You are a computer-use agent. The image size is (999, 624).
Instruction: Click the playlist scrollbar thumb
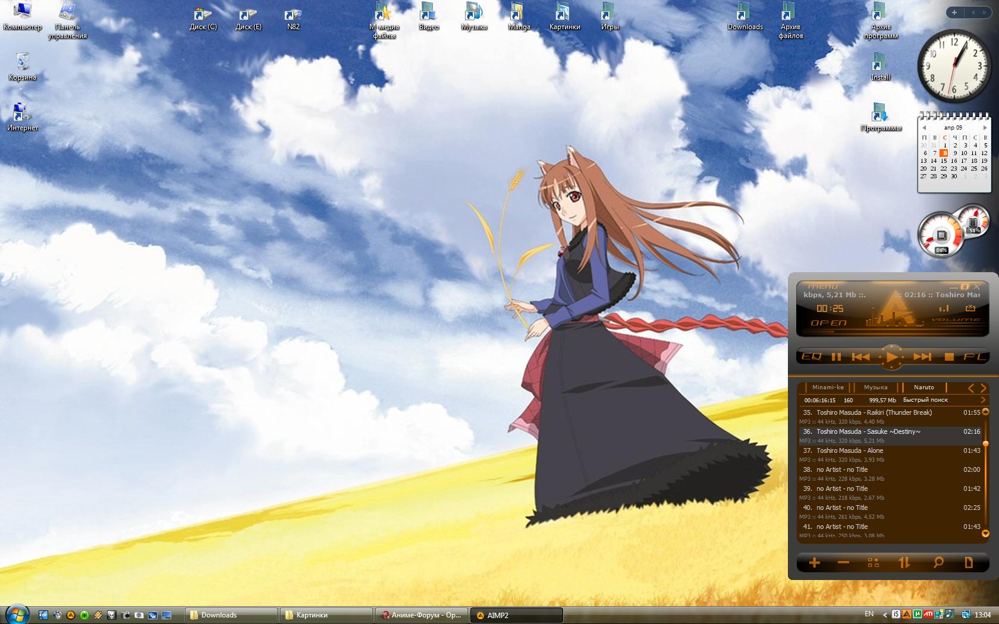point(985,443)
